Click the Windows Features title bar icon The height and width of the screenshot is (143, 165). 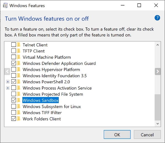[x=5, y=5]
